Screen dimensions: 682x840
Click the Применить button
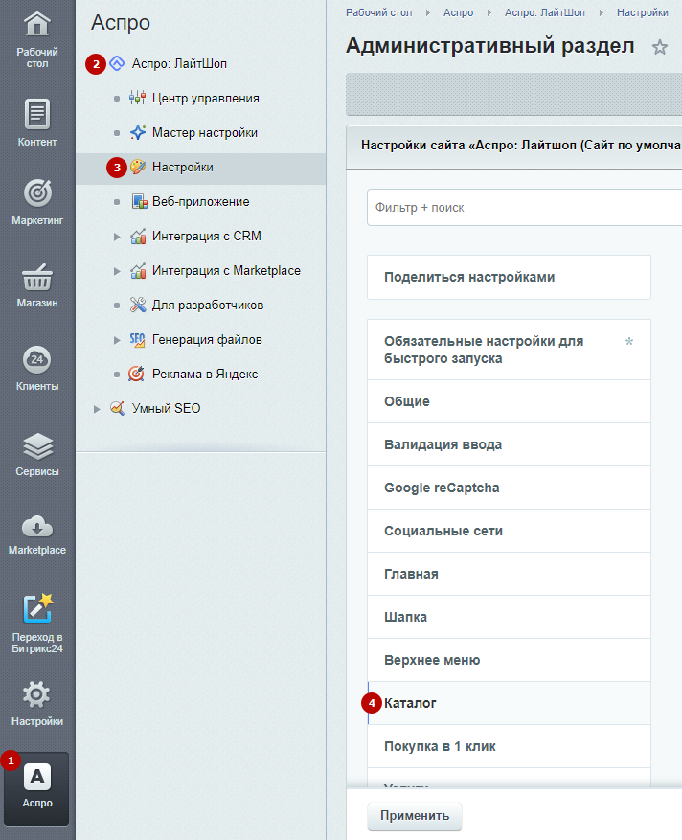415,816
